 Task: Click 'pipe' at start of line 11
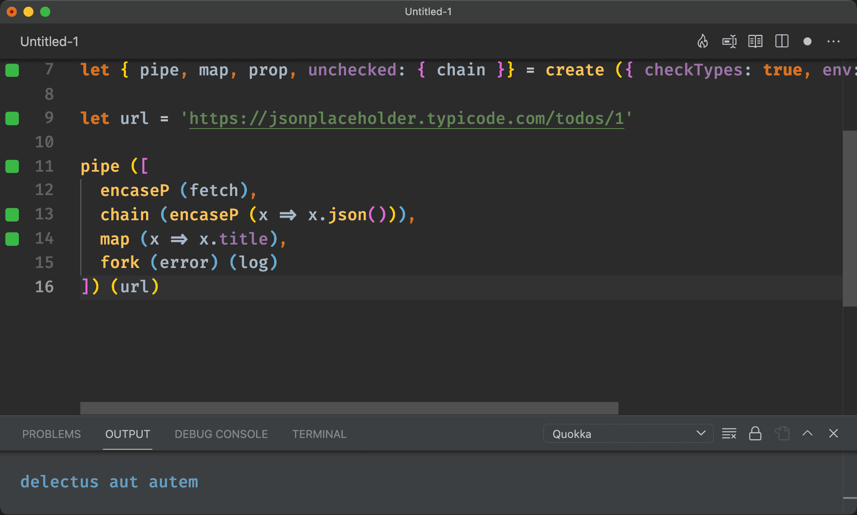click(x=100, y=166)
